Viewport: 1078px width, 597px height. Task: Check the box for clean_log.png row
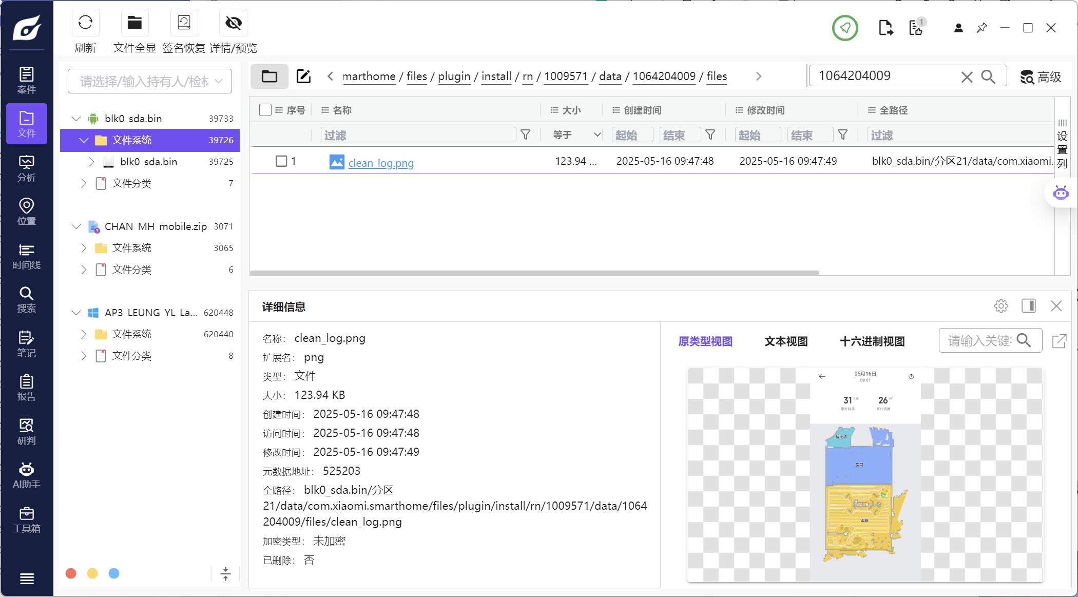pos(281,161)
